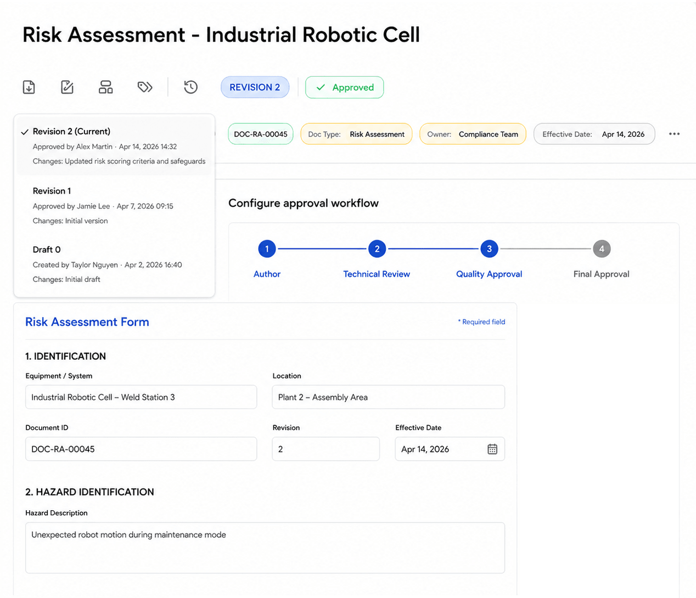Select Revision 1 in history list
The width and height of the screenshot is (696, 598).
(x=114, y=206)
